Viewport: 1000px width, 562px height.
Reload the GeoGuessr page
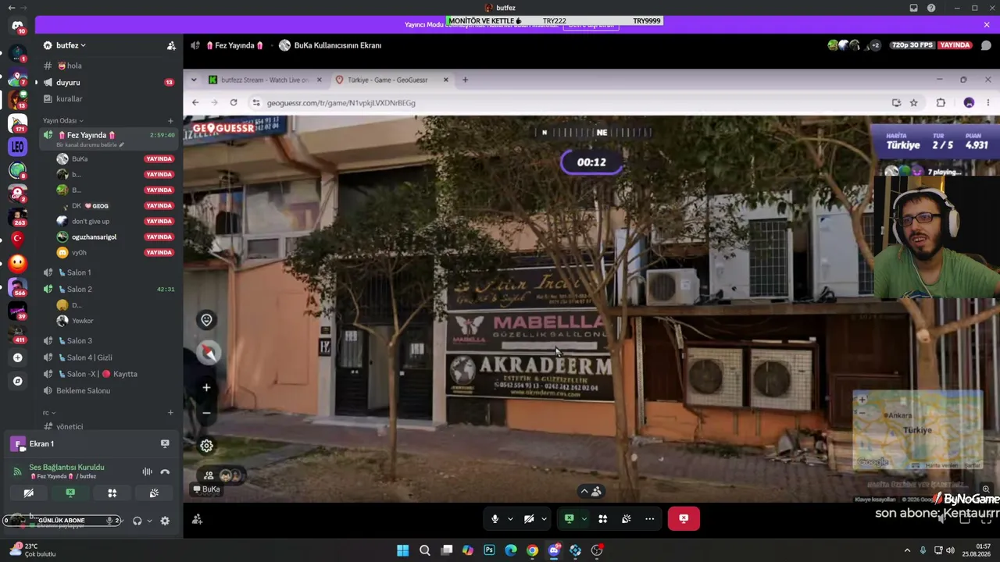tap(234, 102)
